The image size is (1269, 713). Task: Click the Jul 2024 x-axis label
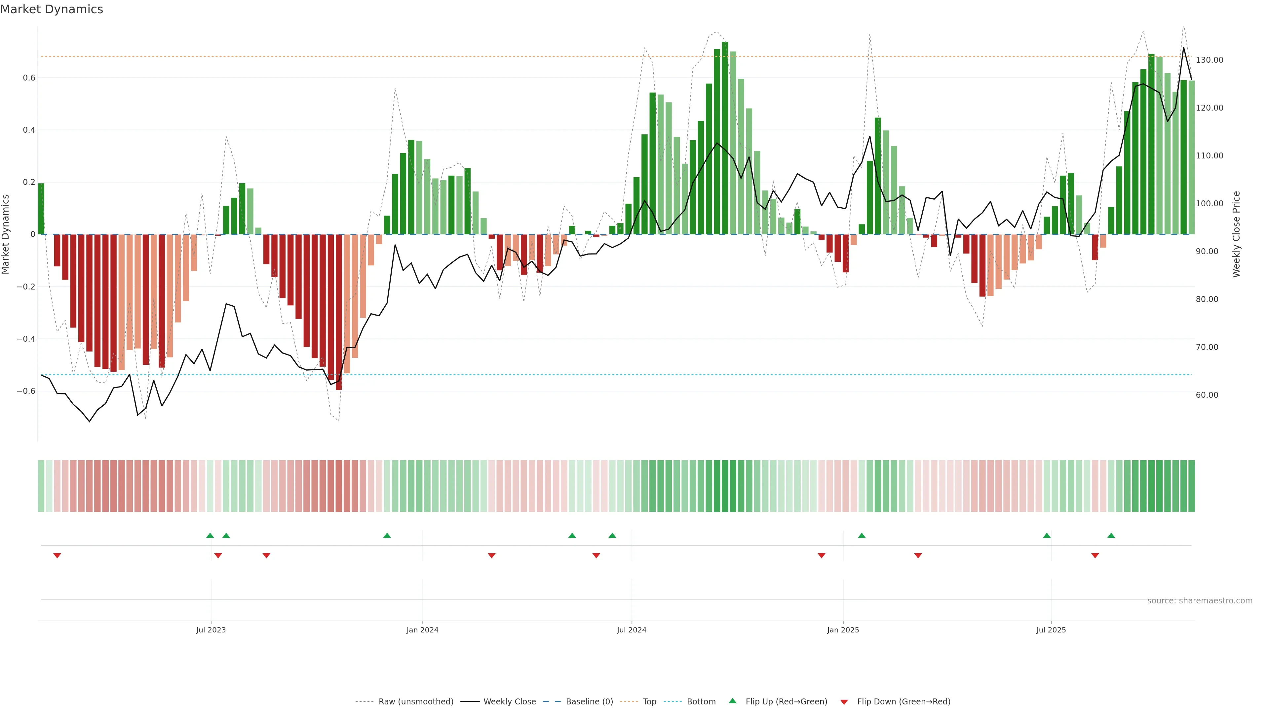pyautogui.click(x=632, y=630)
